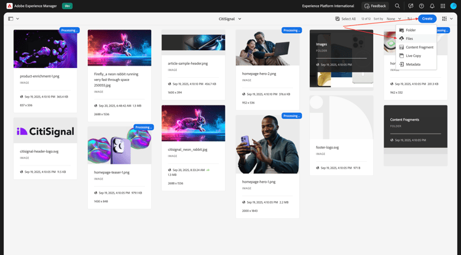Screen dimensions: 461x255
Task: Click the "1600 x 394" dimensions text
Action: tap(175, 93)
